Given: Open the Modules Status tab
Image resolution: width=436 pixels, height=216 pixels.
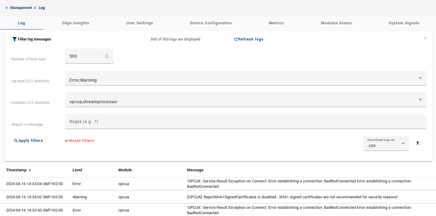Looking at the screenshot, I should 336,23.
